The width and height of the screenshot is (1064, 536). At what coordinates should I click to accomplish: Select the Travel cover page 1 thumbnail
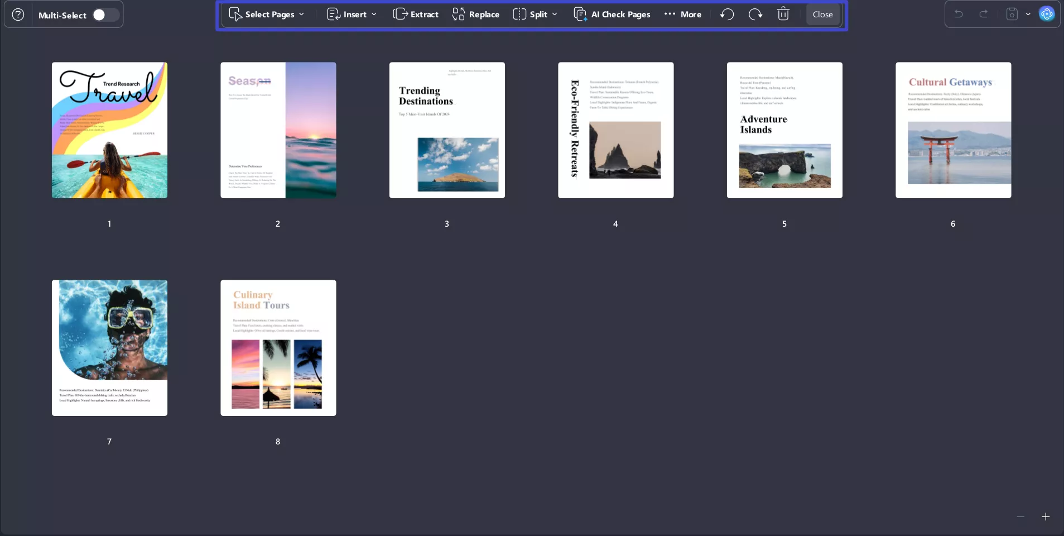pyautogui.click(x=109, y=130)
